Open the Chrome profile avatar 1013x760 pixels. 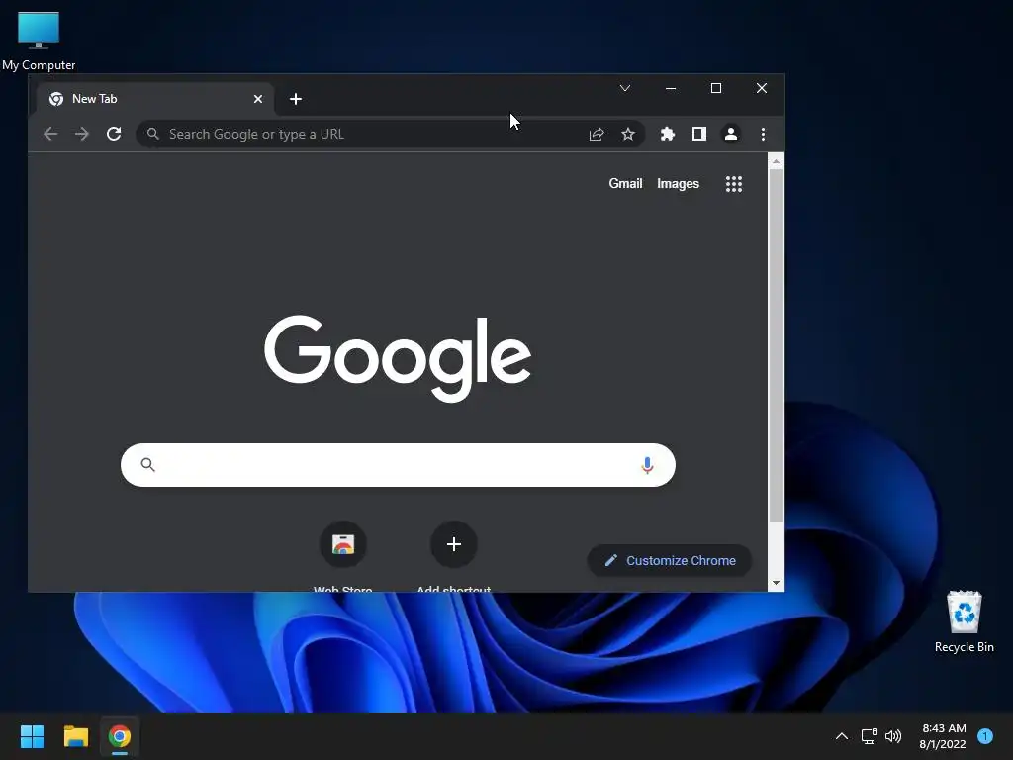(731, 134)
